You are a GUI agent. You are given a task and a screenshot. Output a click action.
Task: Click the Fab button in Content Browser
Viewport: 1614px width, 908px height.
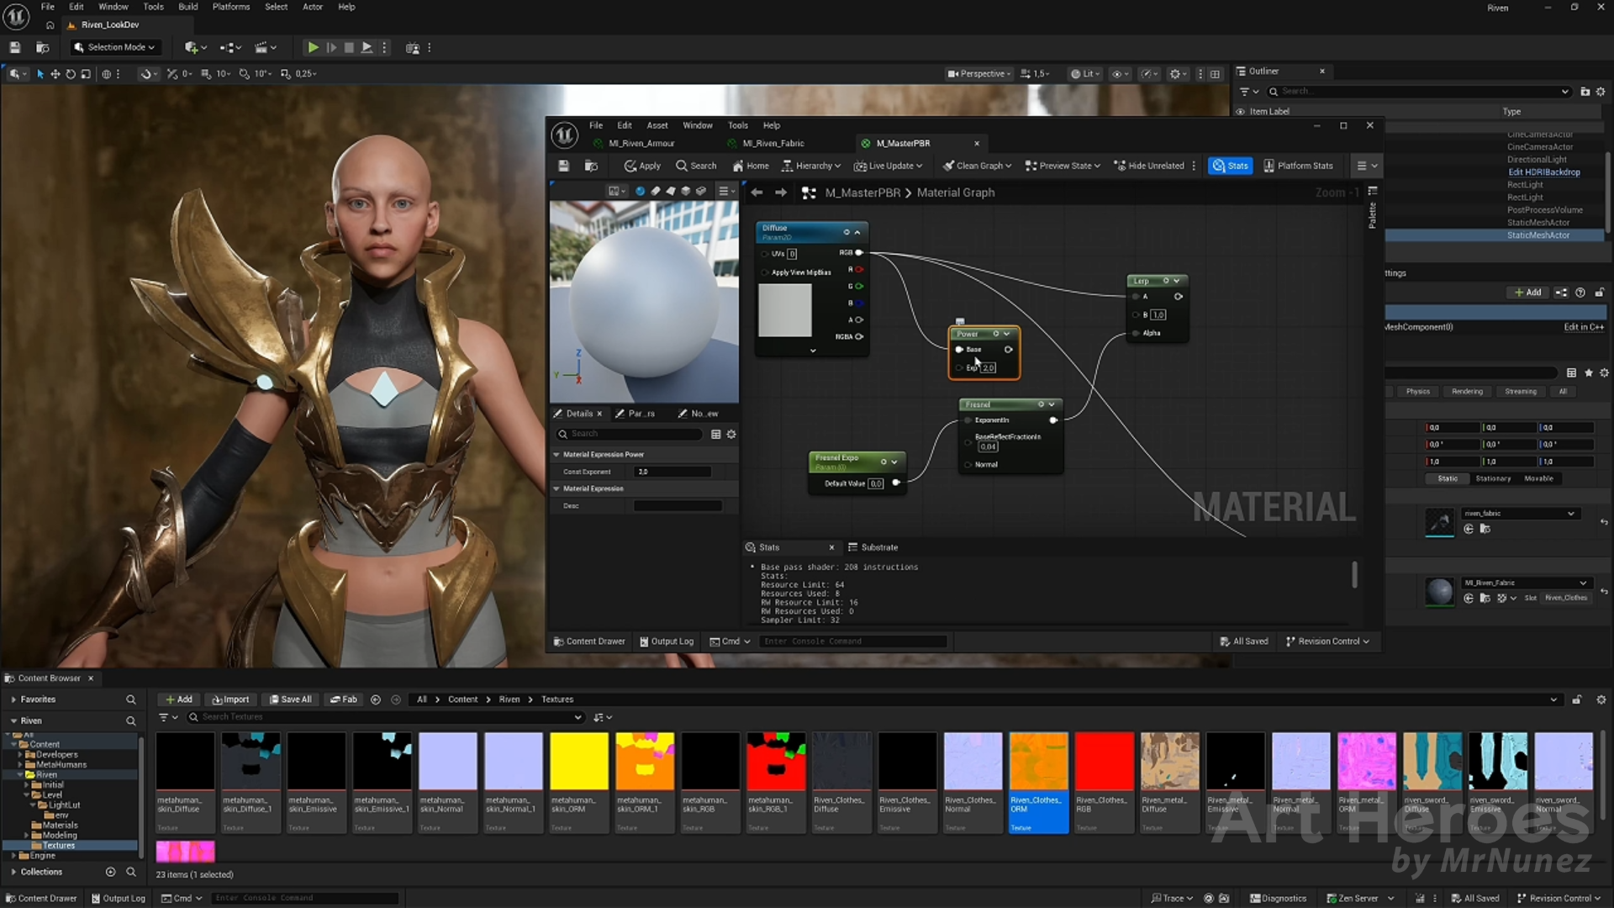[x=344, y=699]
